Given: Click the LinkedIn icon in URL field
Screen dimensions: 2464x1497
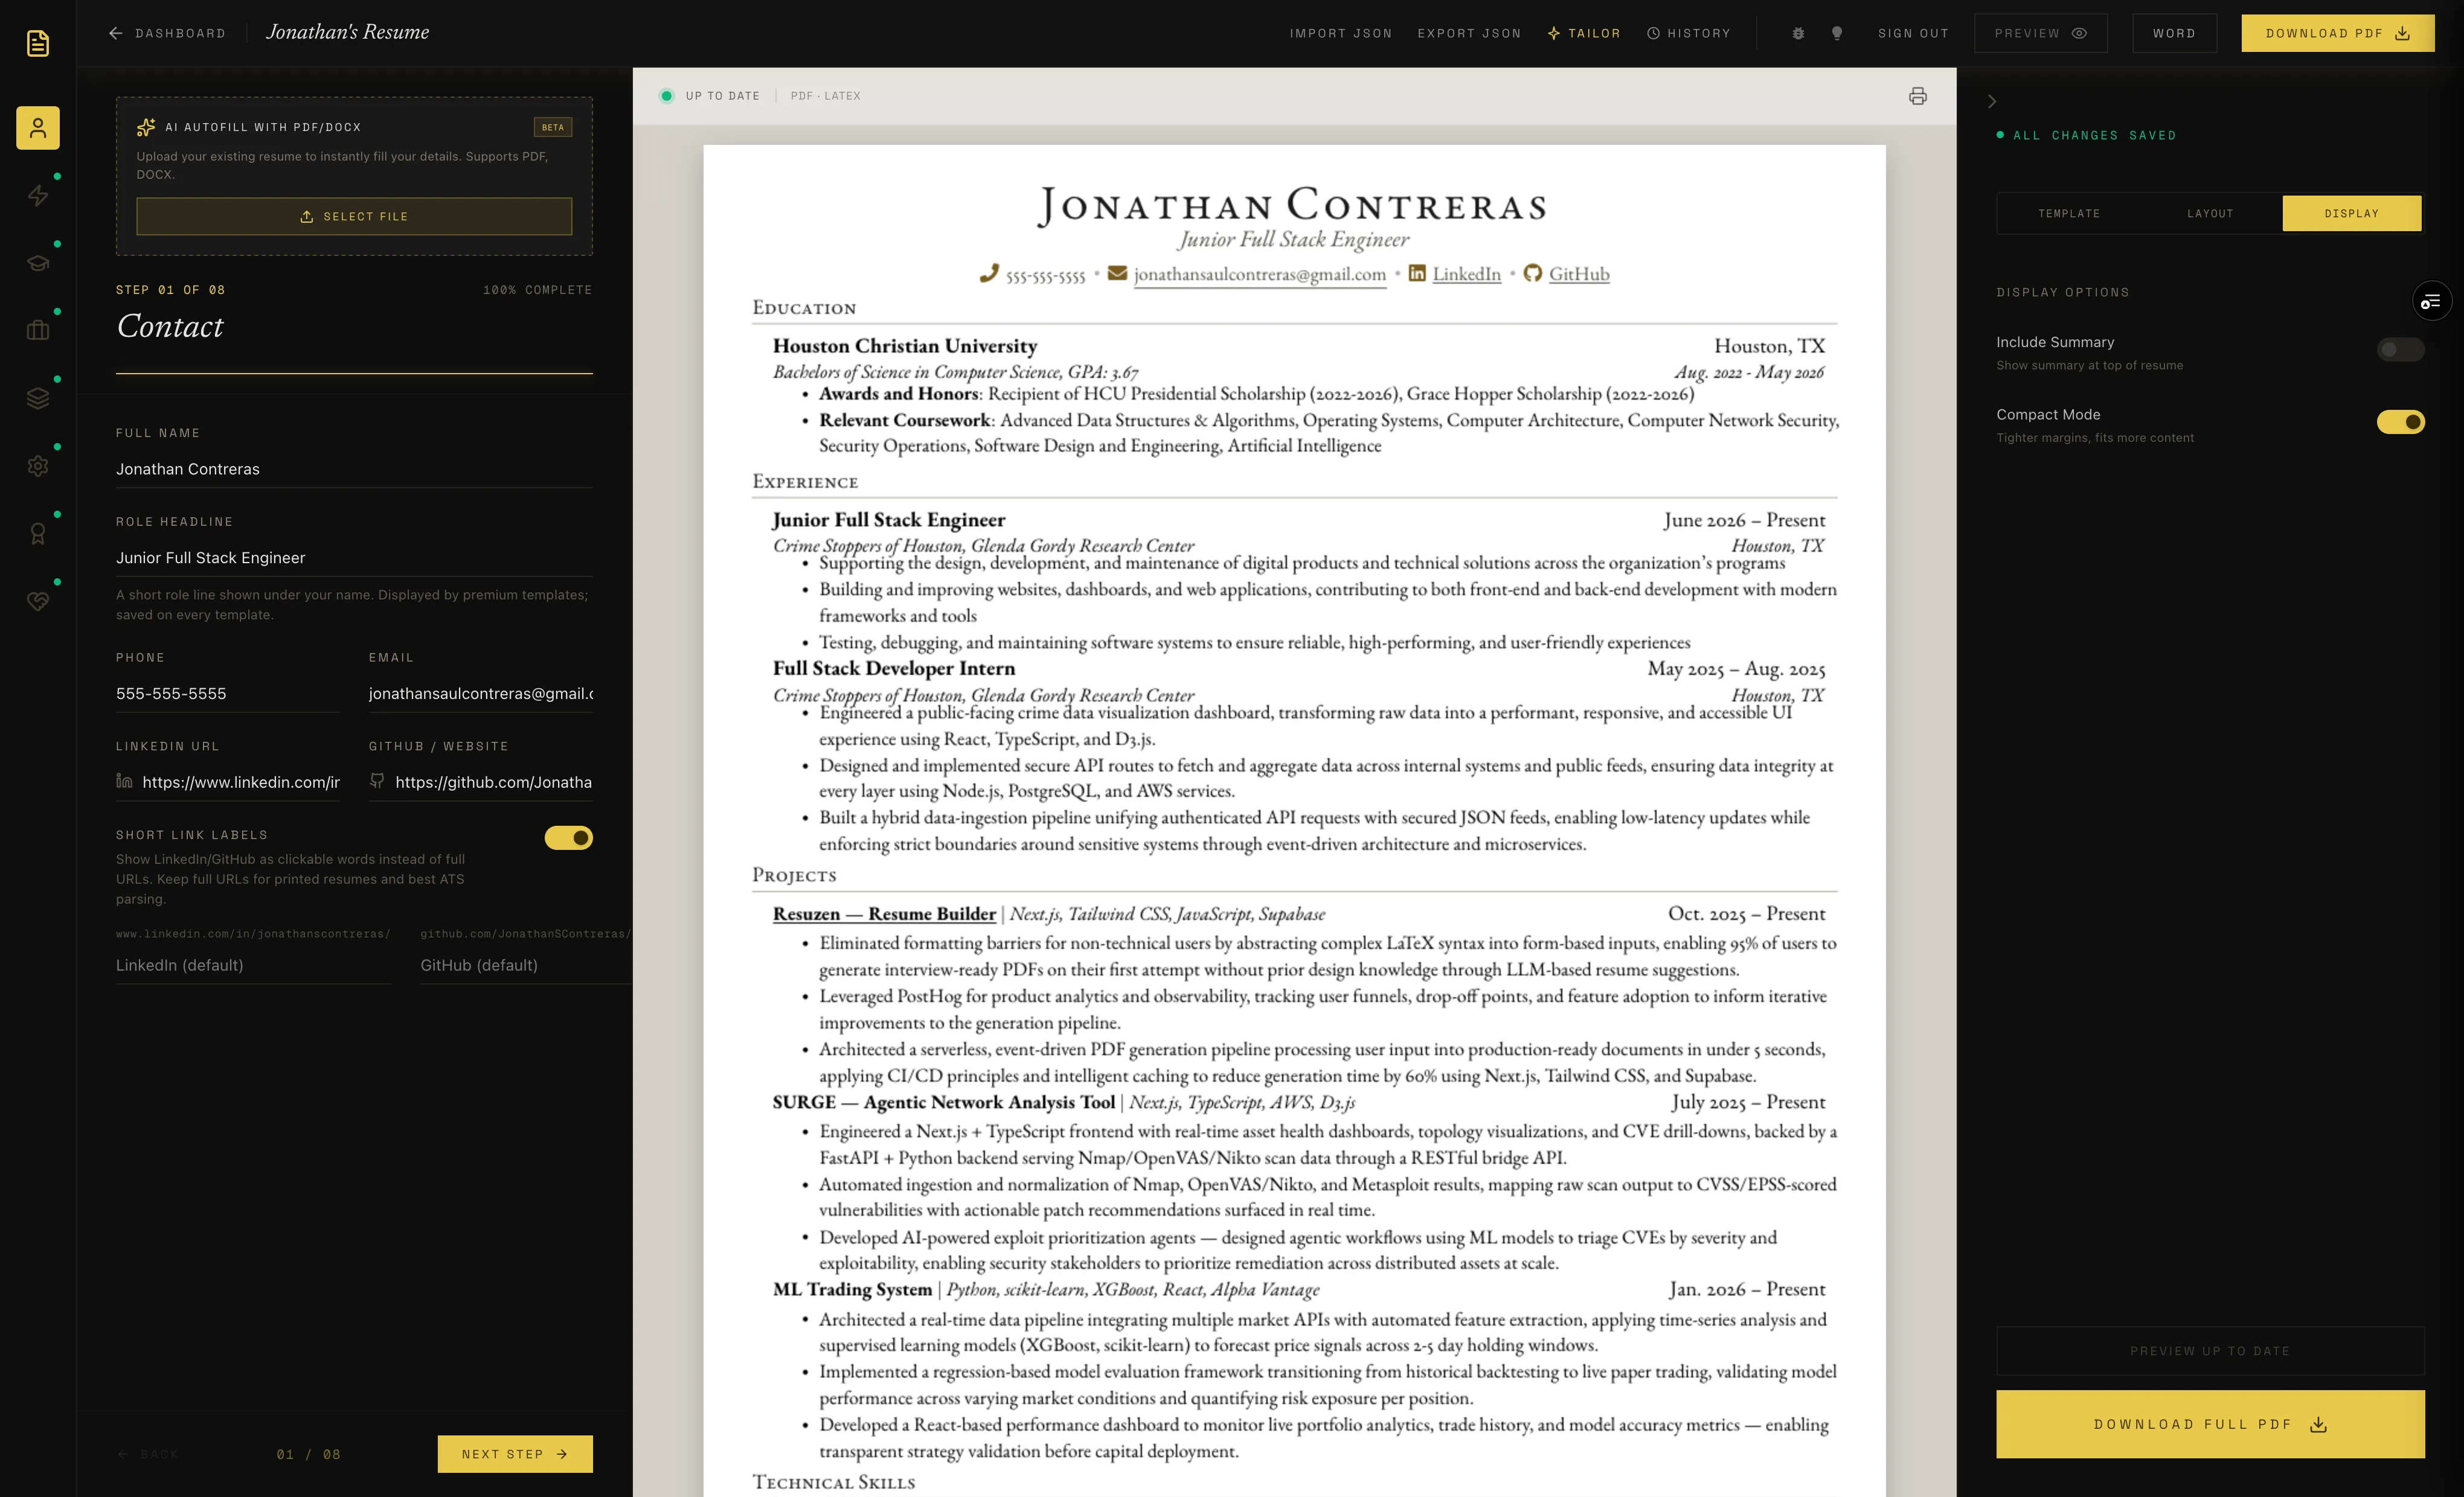Looking at the screenshot, I should click(124, 780).
